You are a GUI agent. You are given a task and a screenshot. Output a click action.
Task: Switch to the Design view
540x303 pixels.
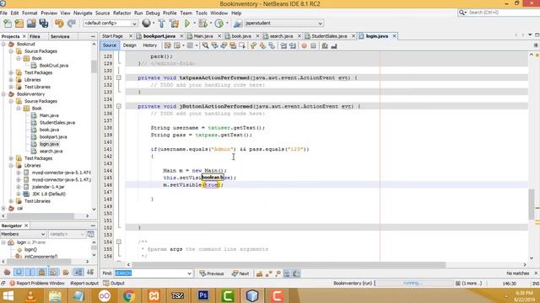[x=129, y=45]
